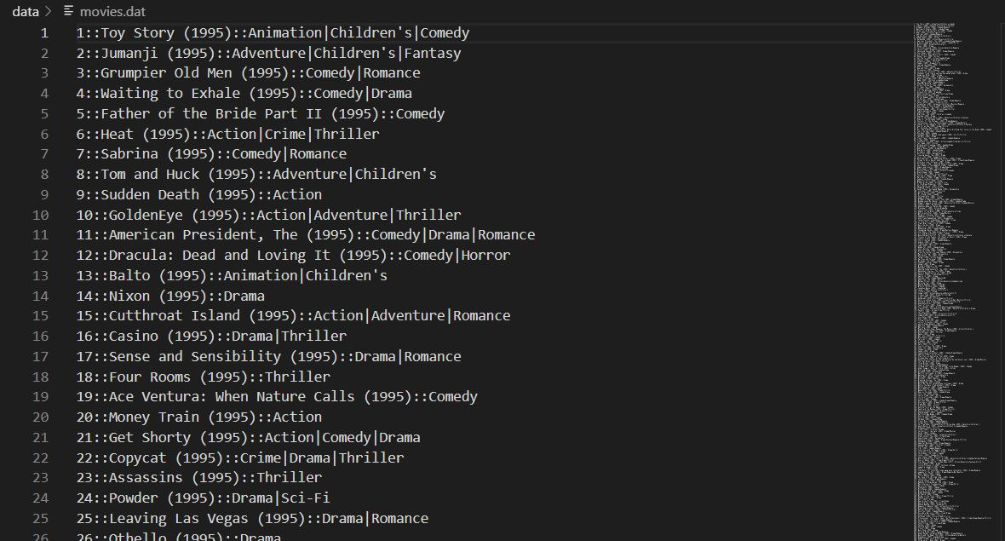Click the 'data' breadcrumb folder

(x=25, y=12)
